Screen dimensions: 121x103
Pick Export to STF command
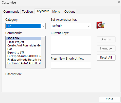pyautogui.click(x=24, y=53)
